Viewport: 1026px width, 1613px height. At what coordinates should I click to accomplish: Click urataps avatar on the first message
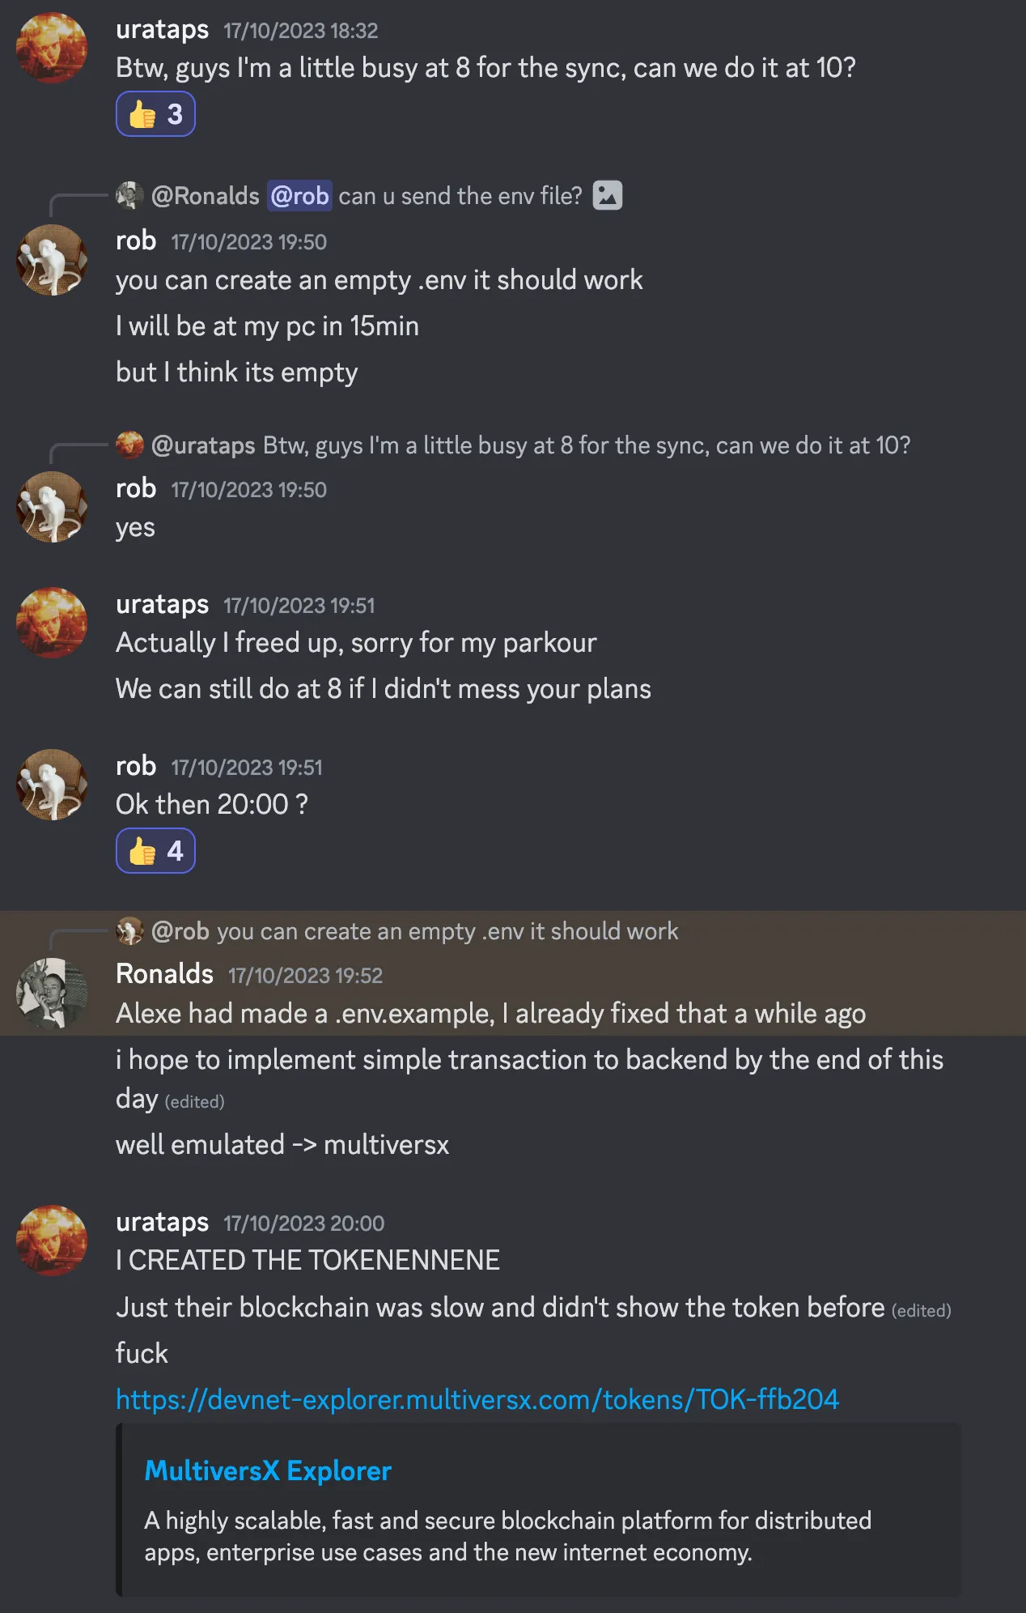[52, 48]
